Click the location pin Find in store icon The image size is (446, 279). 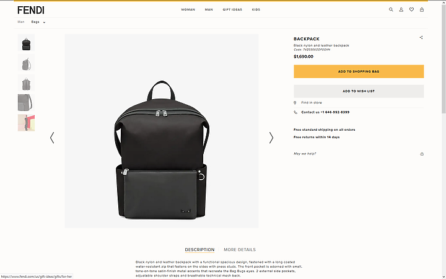[x=295, y=103]
